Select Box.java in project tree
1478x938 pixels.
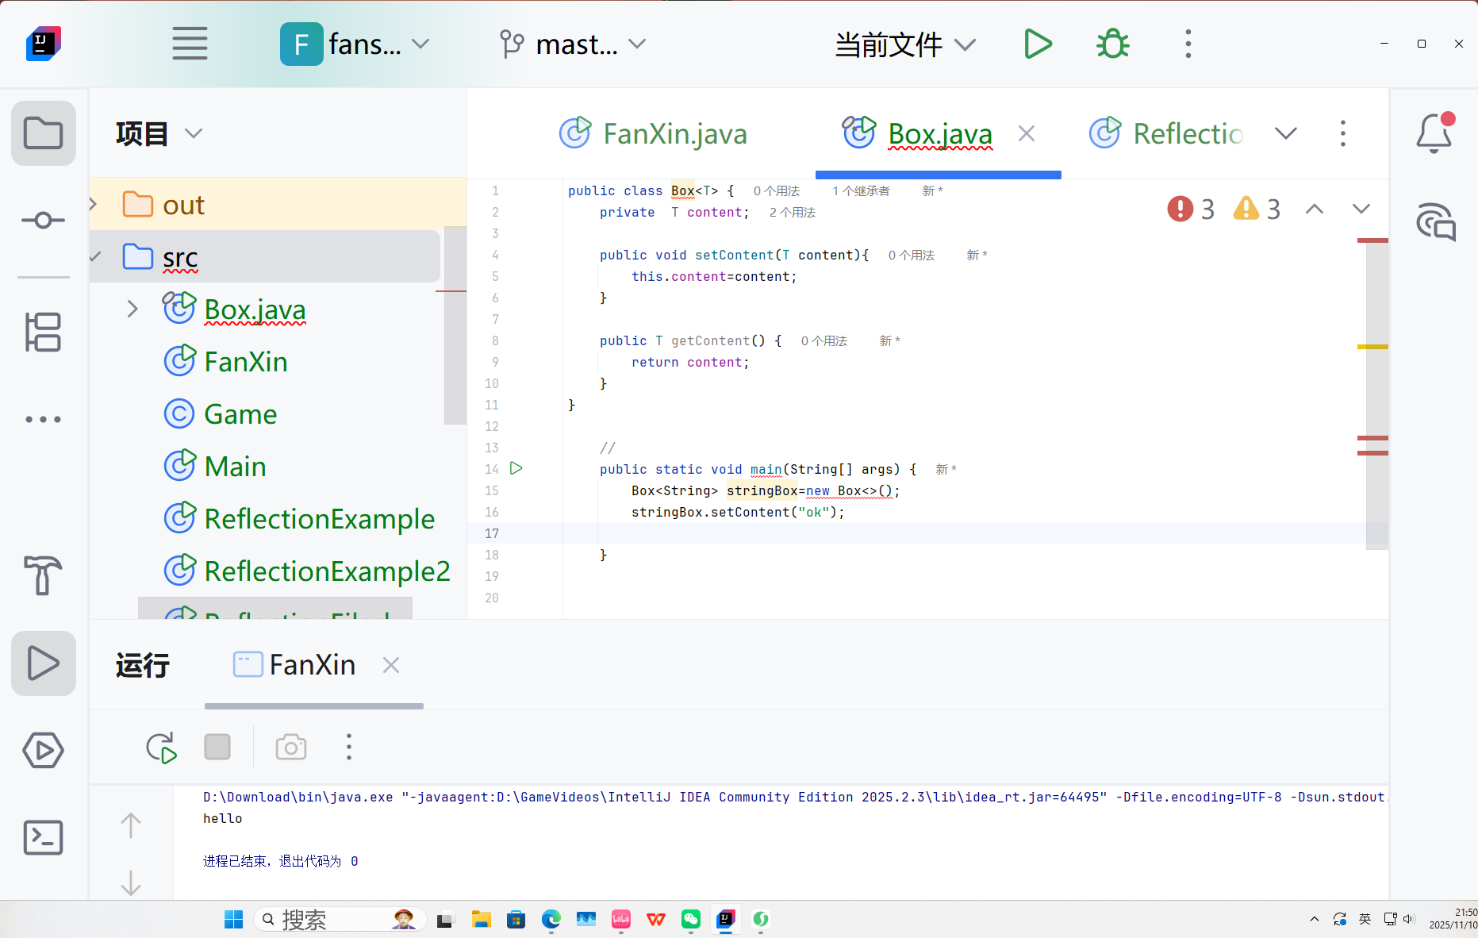255,309
